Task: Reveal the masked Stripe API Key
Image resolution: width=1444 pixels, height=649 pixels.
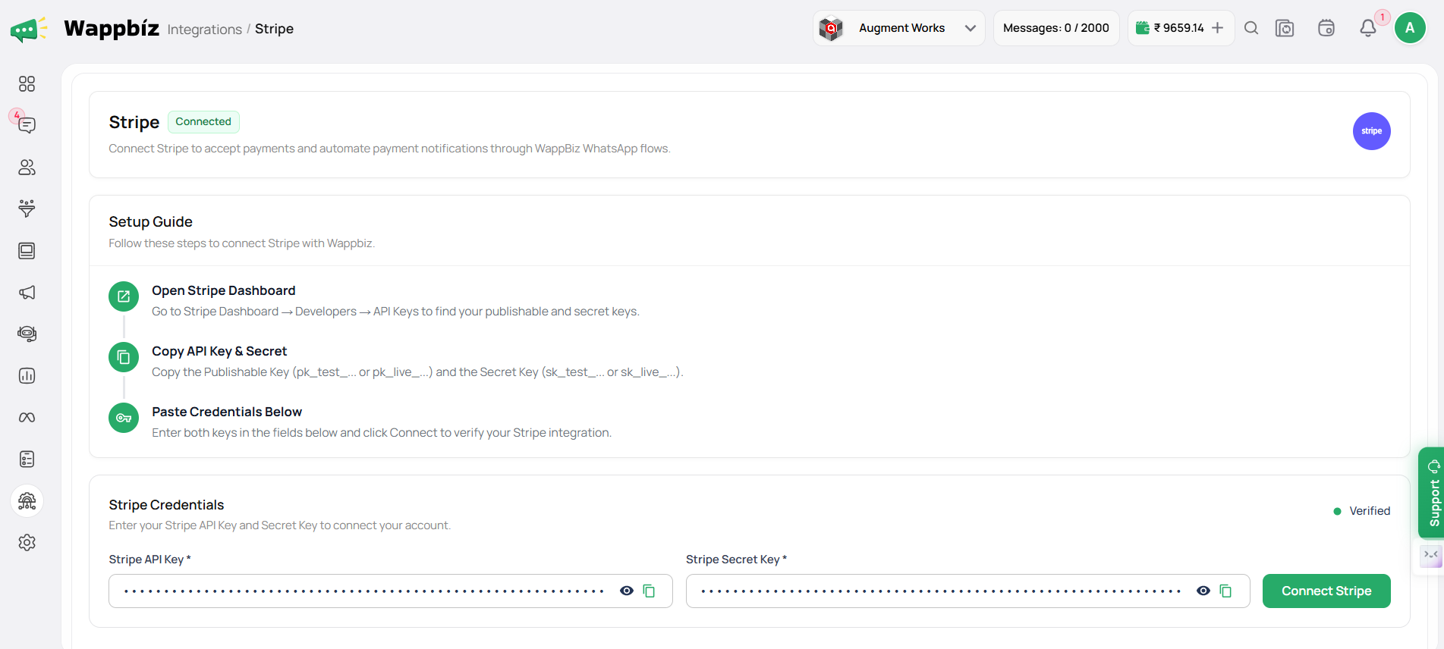Action: pos(627,591)
